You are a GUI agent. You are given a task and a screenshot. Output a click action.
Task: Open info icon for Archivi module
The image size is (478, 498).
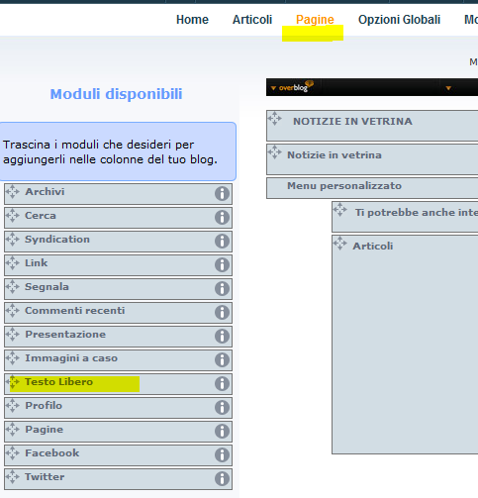coord(222,194)
